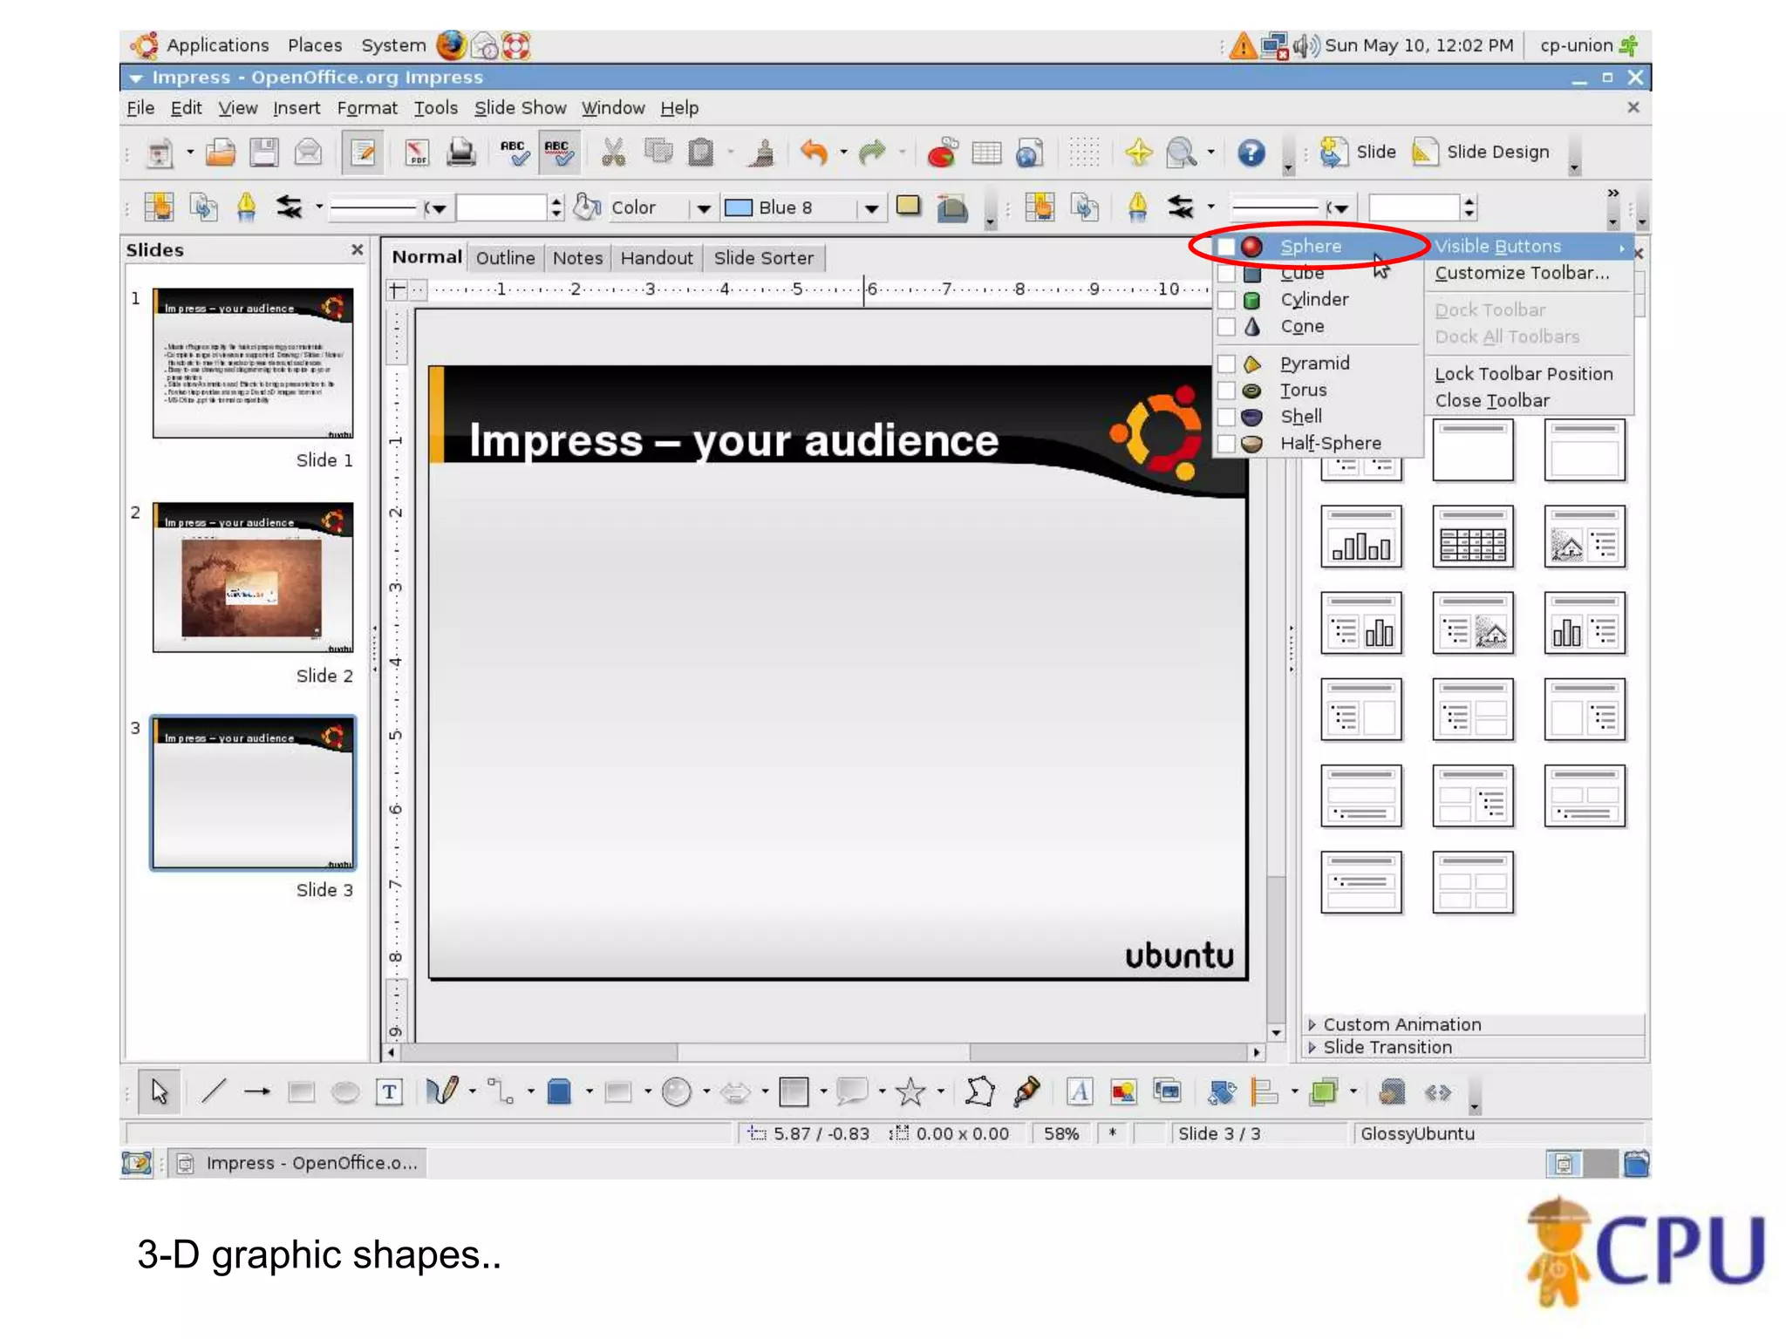
Task: Check the Pyramid button checkbox
Action: (x=1226, y=364)
